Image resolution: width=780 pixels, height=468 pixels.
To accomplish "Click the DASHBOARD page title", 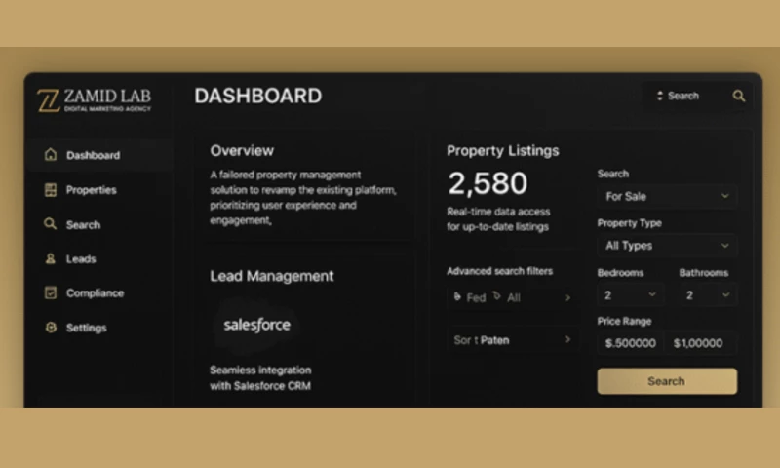I will (258, 96).
